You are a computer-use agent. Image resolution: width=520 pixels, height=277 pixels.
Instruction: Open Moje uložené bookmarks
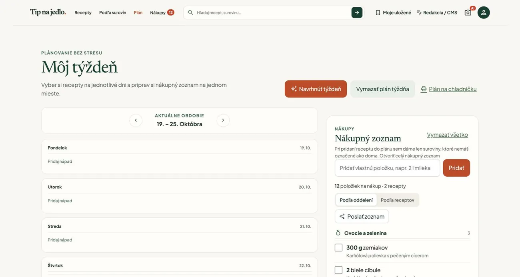[393, 12]
